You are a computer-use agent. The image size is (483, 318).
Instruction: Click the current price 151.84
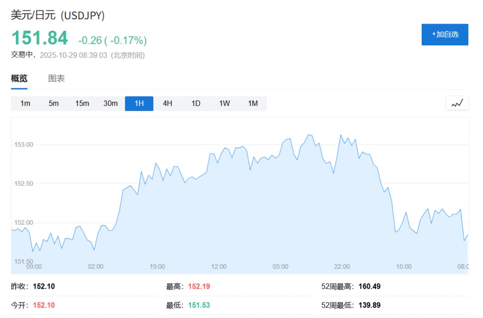point(40,38)
